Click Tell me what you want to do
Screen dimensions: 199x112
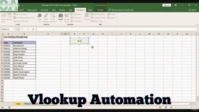click(121, 10)
